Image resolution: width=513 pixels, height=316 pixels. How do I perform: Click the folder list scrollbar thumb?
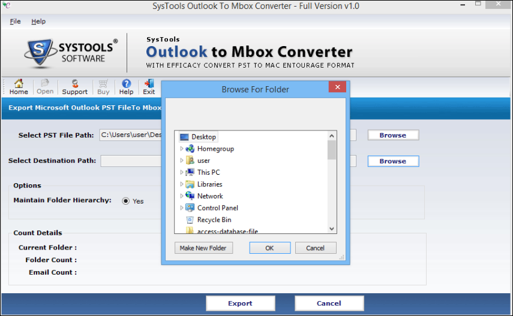pyautogui.click(x=332, y=150)
